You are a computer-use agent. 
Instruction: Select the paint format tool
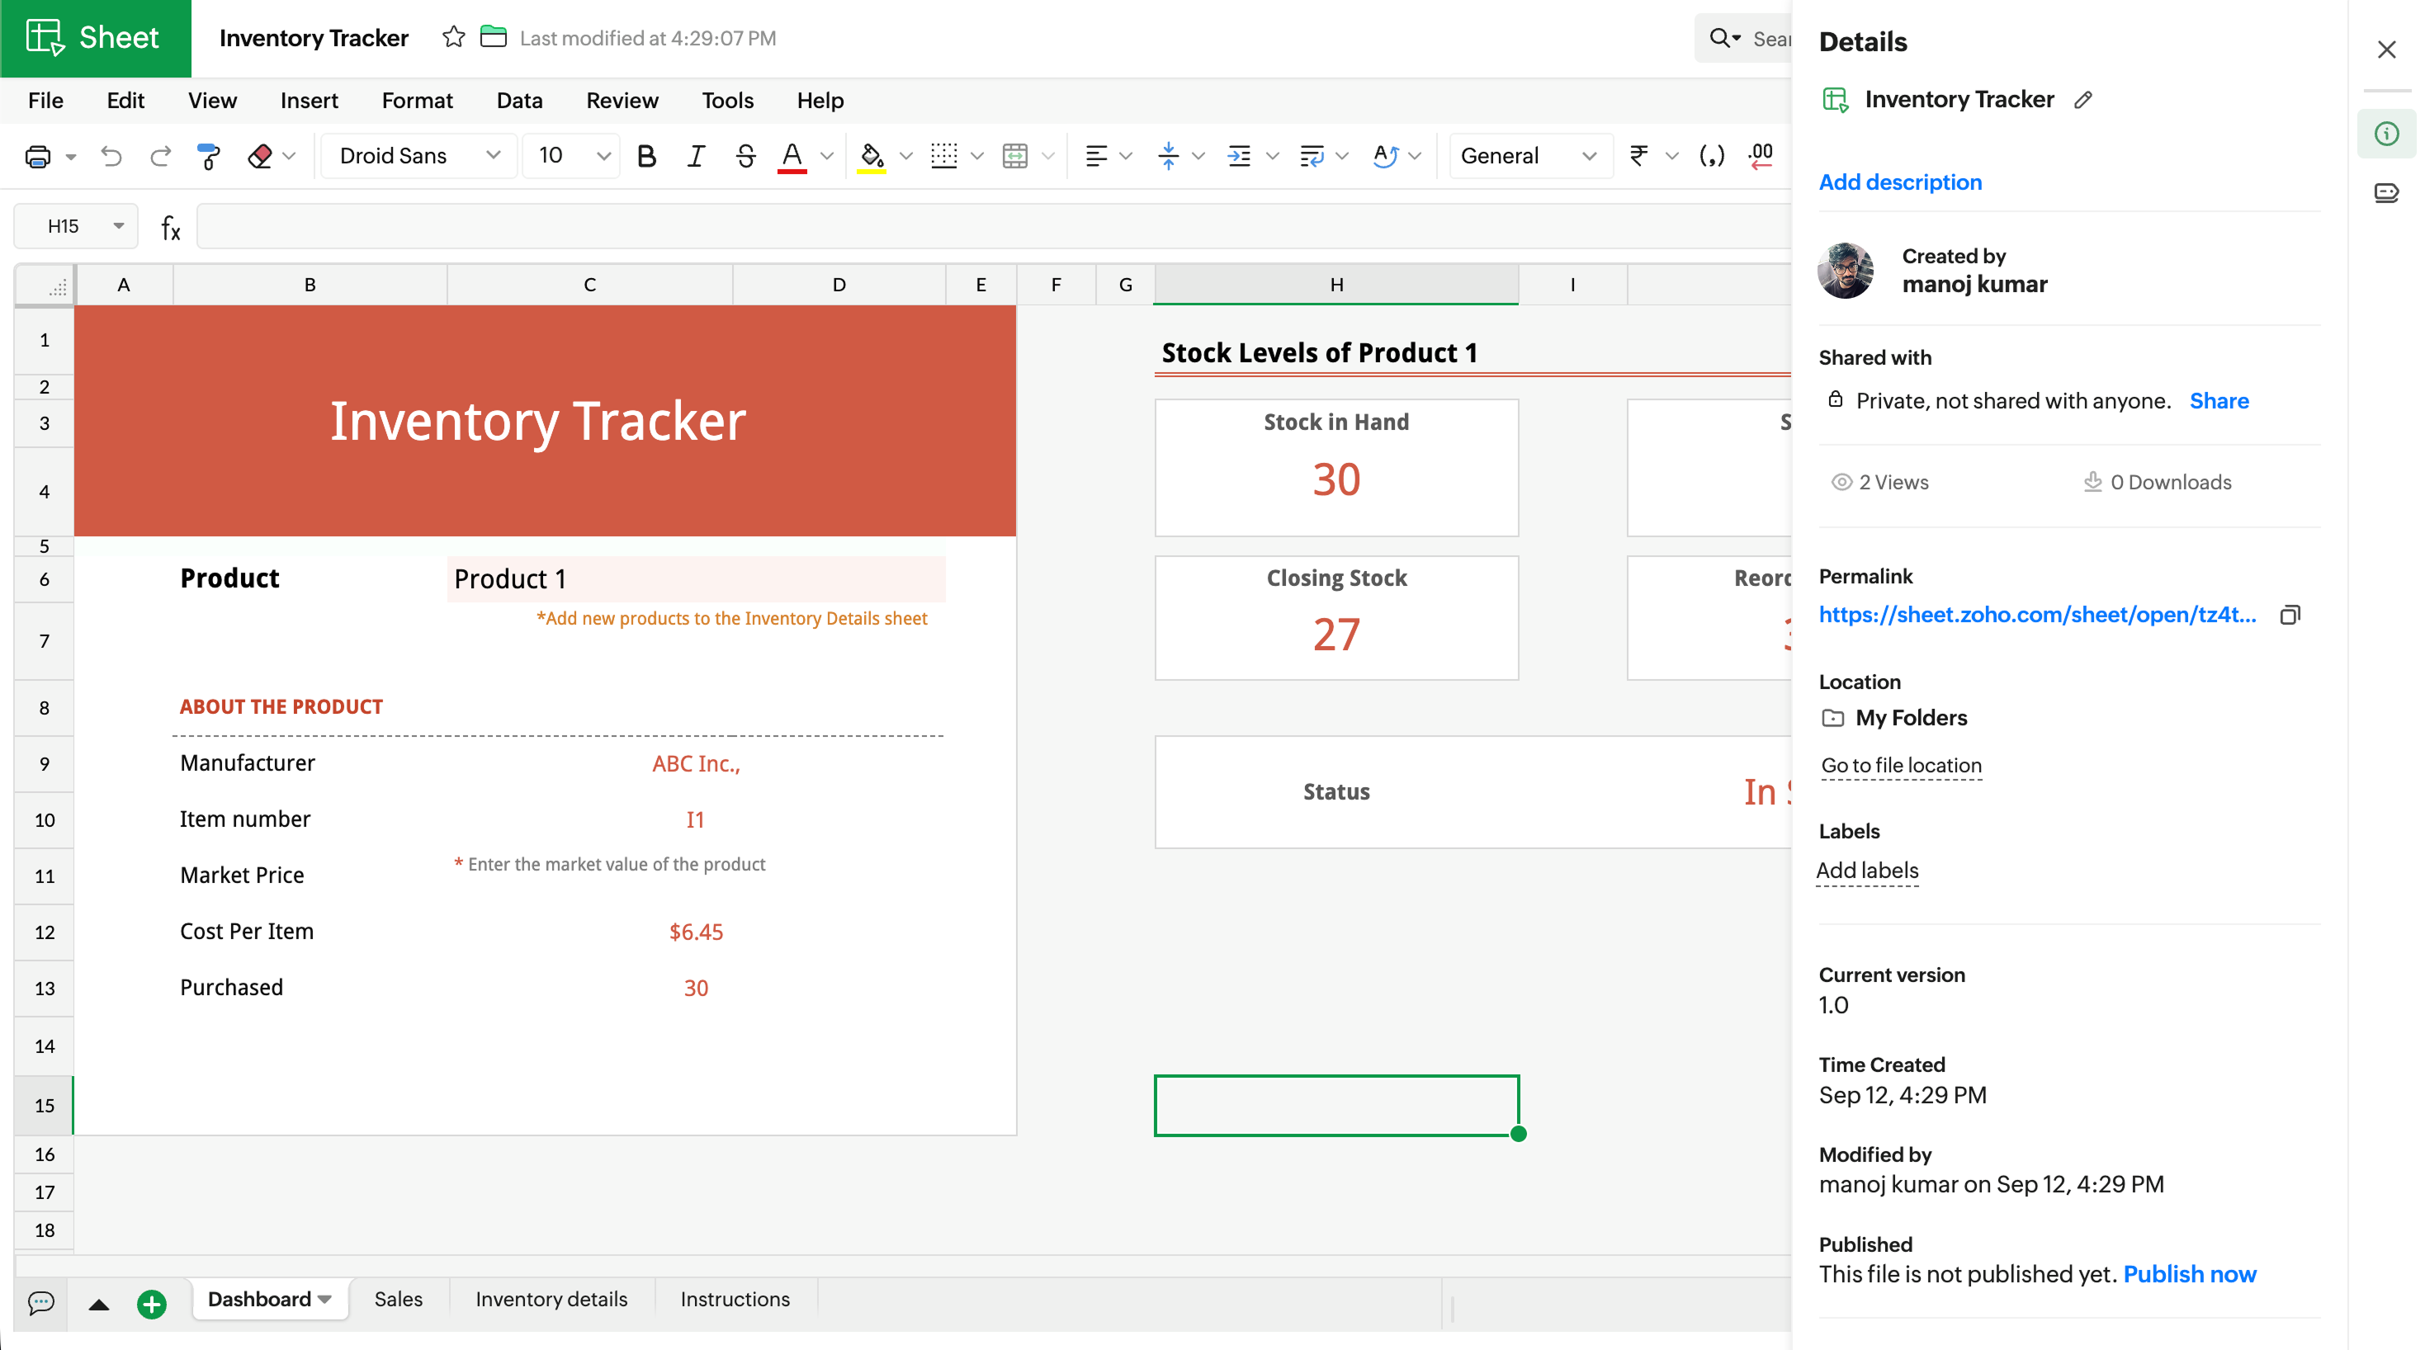point(209,156)
